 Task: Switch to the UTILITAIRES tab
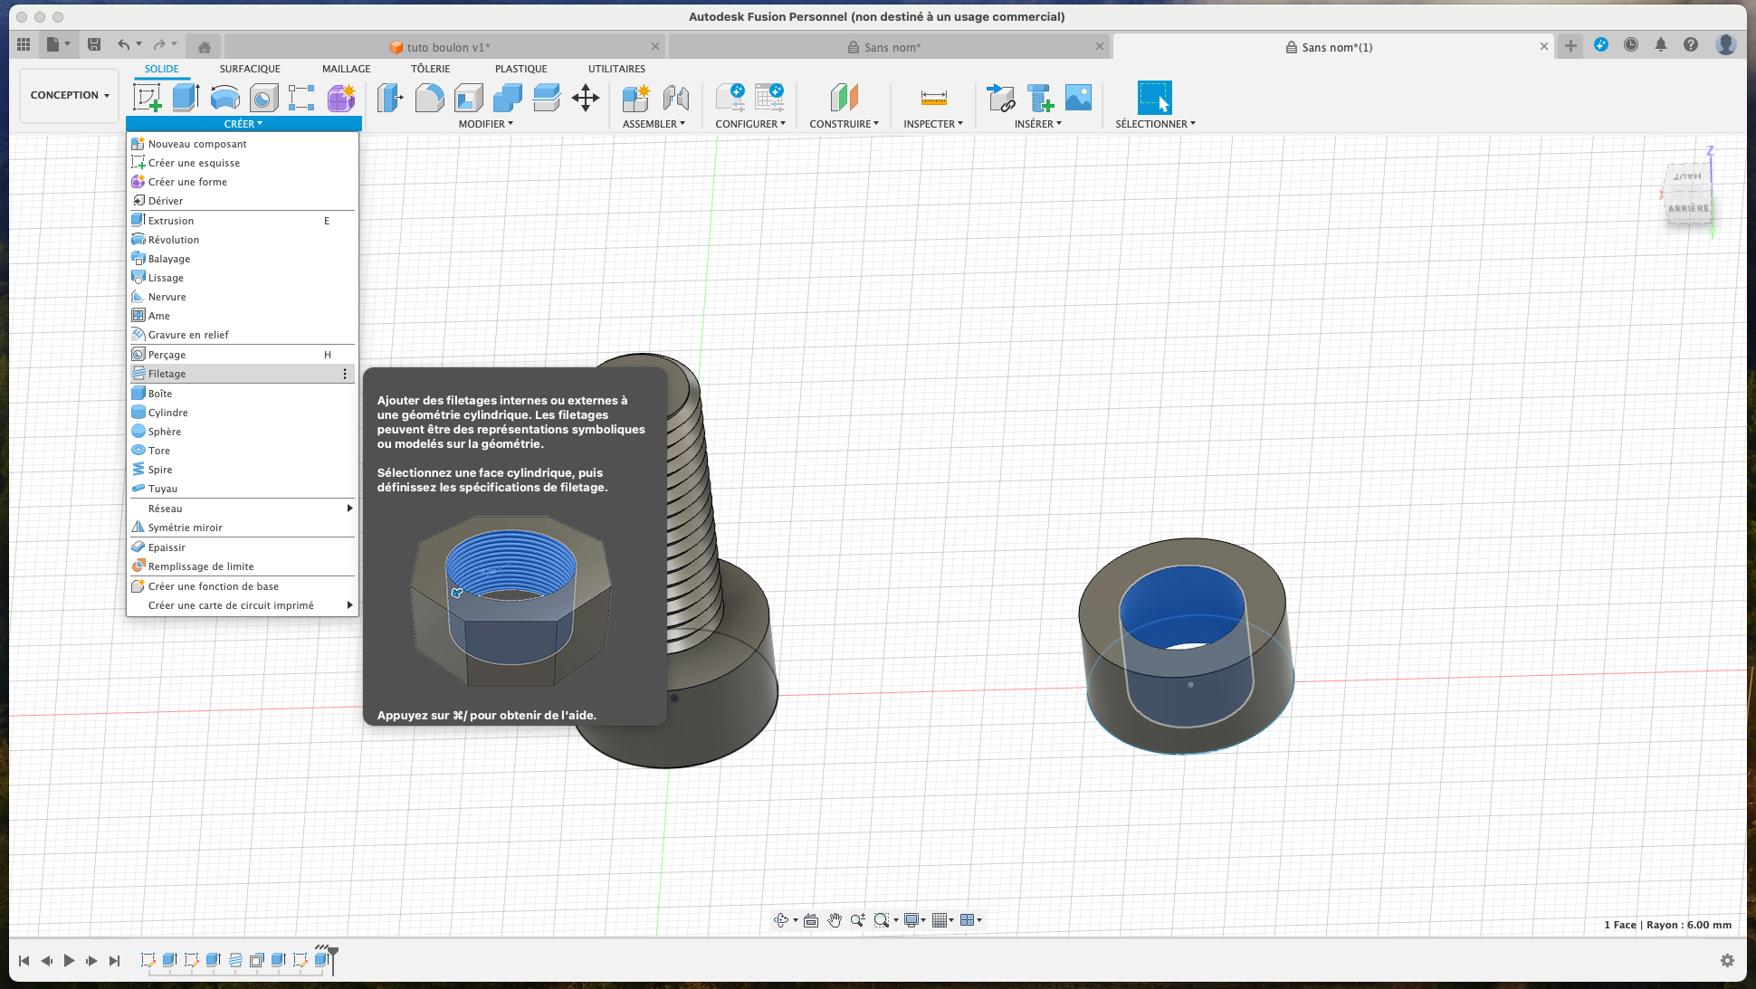click(x=616, y=69)
